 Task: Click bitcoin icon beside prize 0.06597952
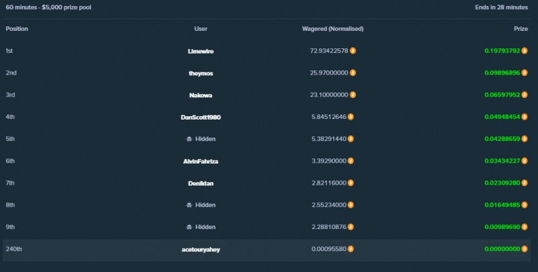pos(525,95)
